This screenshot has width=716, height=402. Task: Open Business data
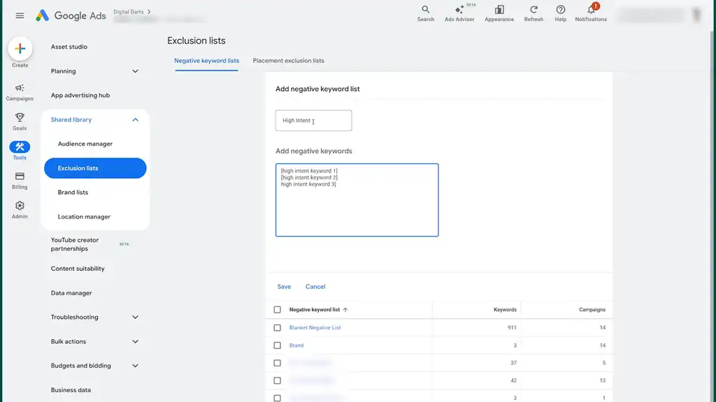tap(71, 390)
